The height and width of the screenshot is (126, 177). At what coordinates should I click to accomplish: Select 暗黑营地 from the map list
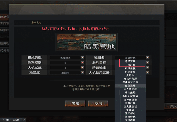click(130, 61)
